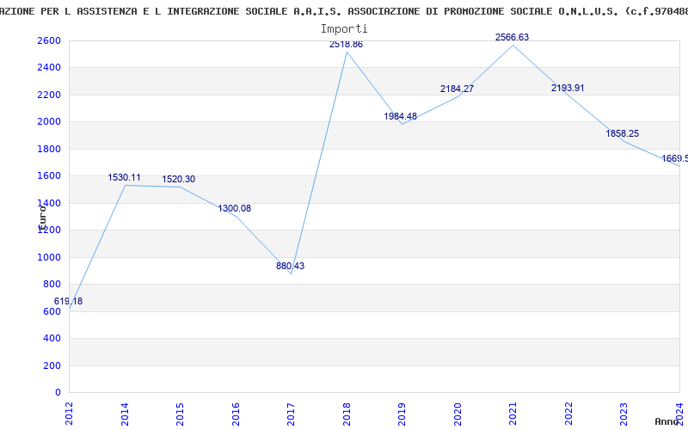
Task: Click the Anno x-axis title
Action: (x=666, y=421)
